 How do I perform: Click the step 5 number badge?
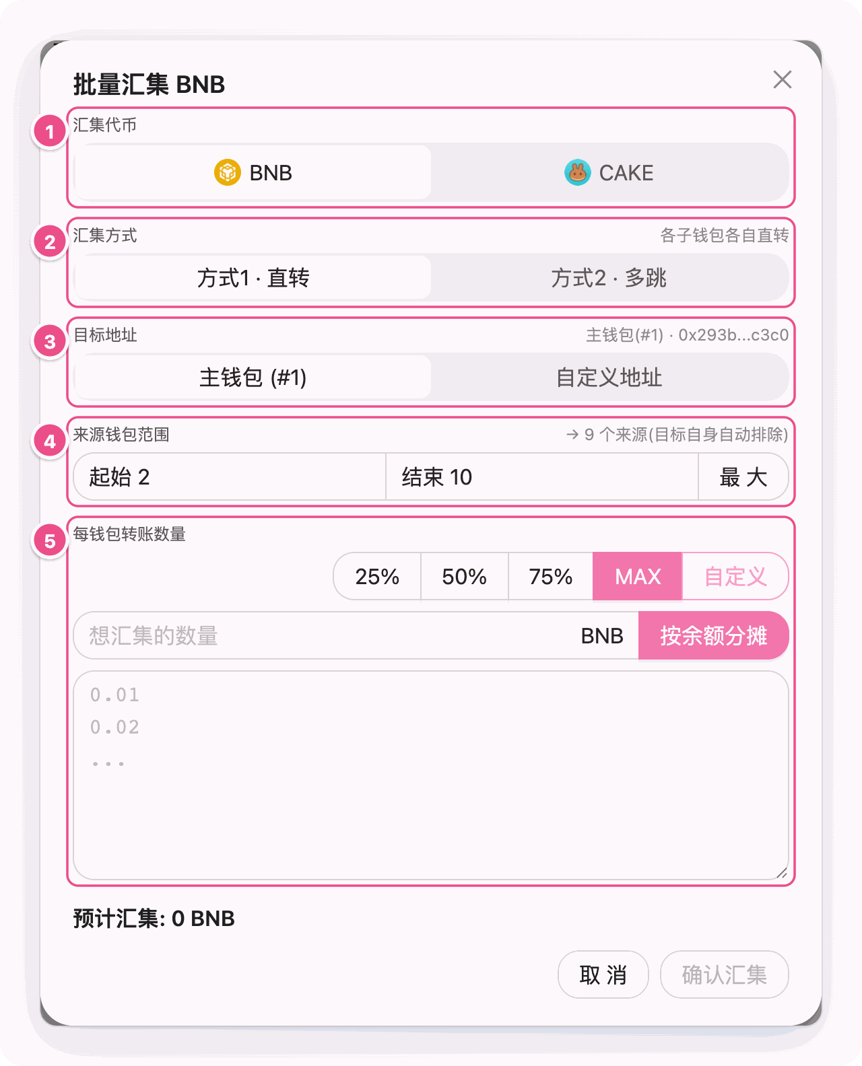coord(50,540)
